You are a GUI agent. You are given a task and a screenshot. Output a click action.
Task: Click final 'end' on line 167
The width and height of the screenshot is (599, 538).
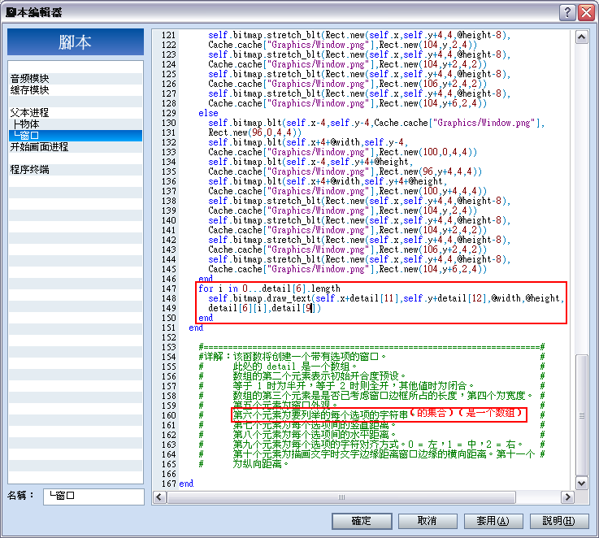(x=186, y=484)
